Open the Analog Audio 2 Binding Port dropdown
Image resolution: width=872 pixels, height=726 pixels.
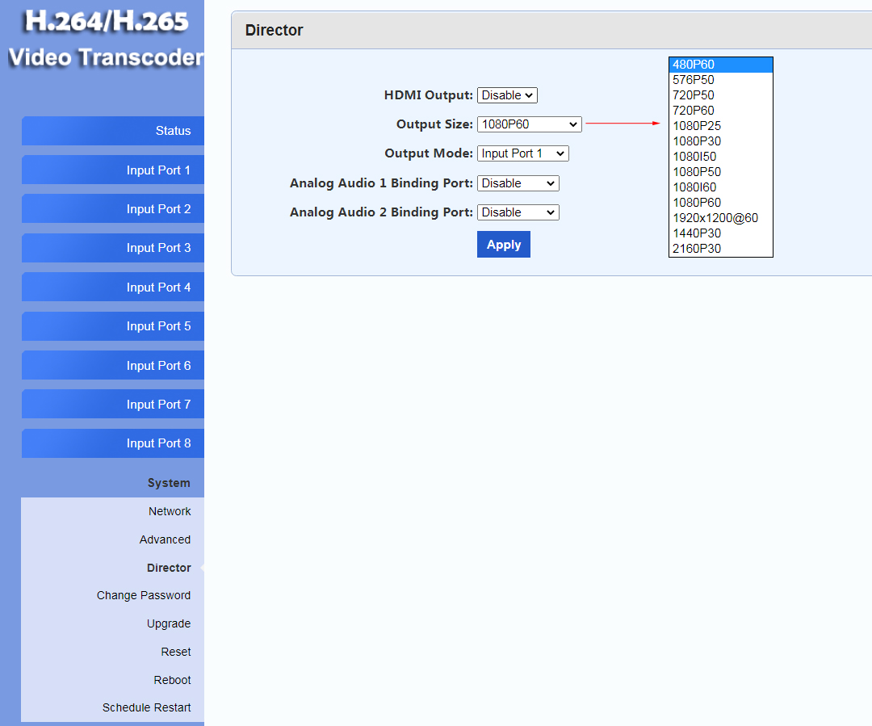(x=518, y=212)
